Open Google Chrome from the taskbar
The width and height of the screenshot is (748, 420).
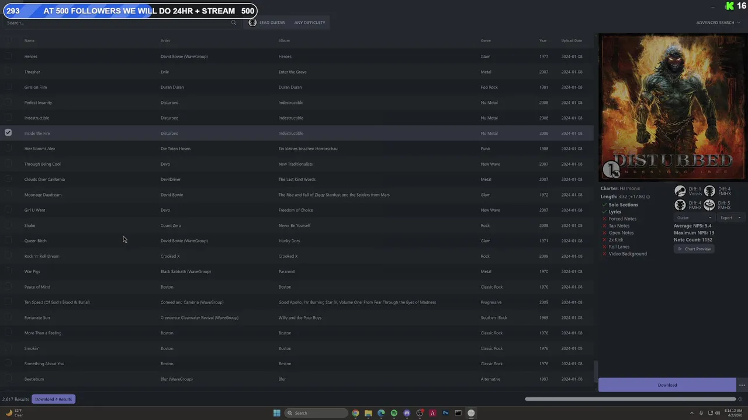[x=355, y=413]
